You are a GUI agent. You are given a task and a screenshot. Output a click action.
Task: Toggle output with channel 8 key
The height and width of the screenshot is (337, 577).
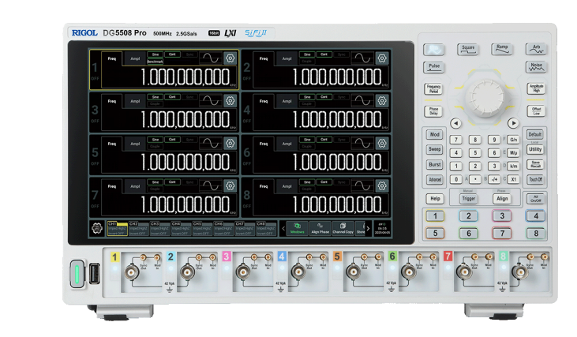tap(536, 234)
